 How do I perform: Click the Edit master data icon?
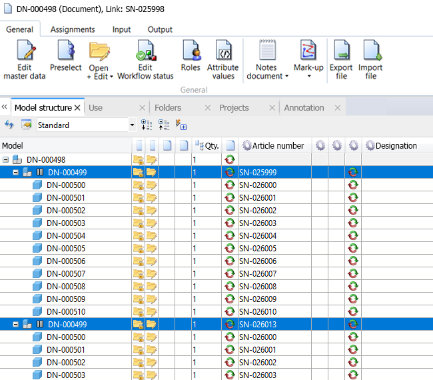point(25,51)
